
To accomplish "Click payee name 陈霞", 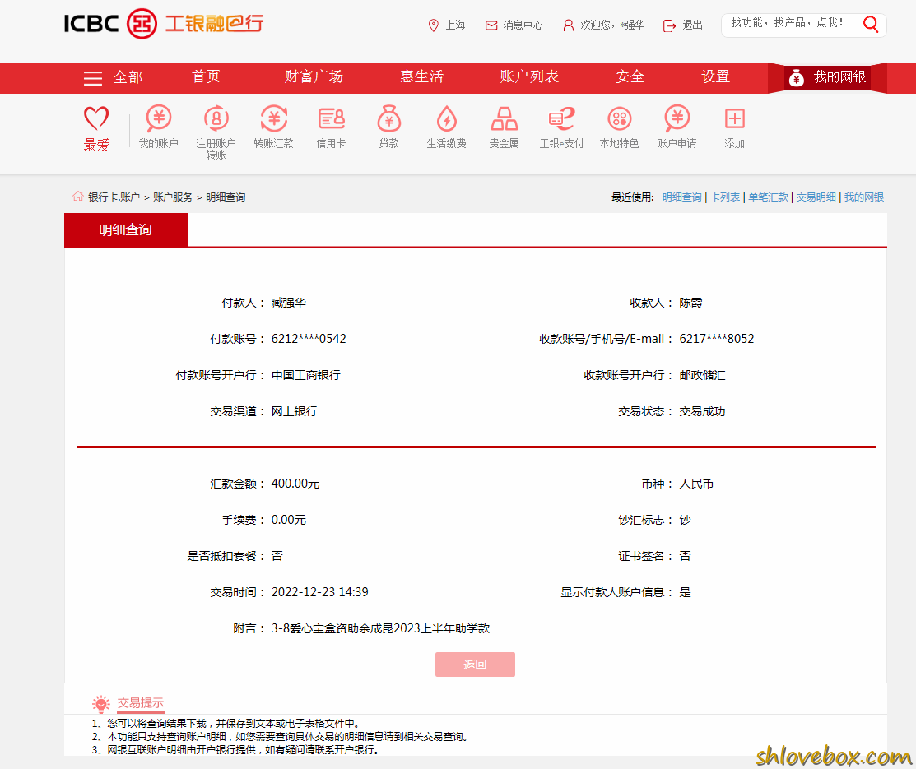I will [690, 303].
